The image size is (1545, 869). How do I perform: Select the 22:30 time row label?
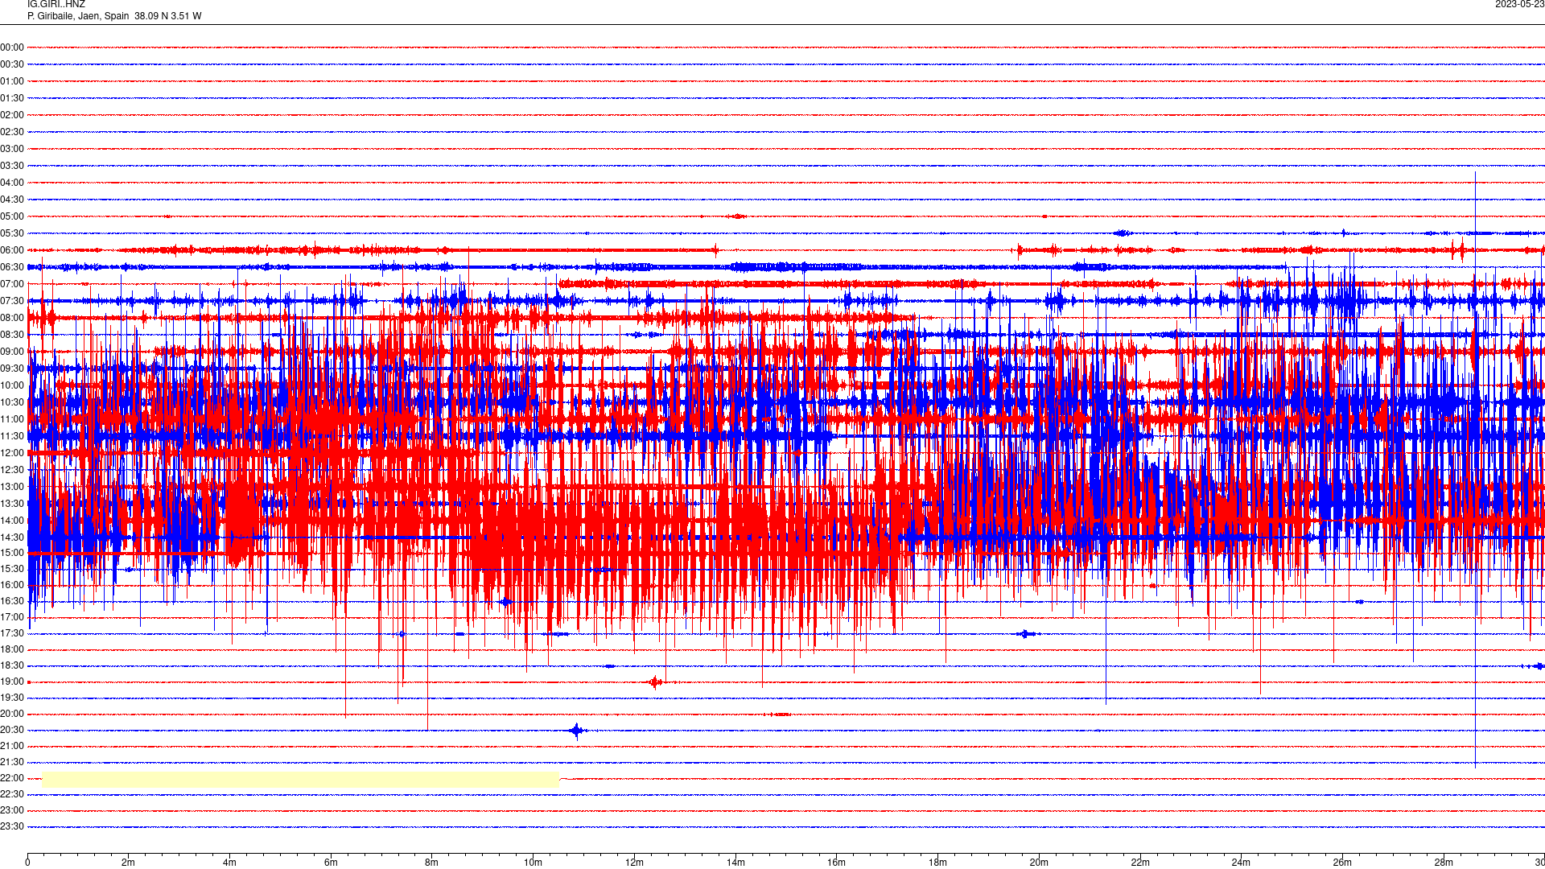(12, 794)
